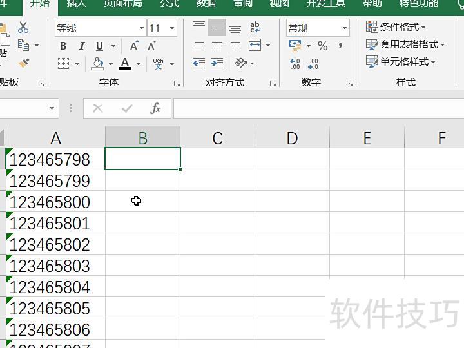This screenshot has height=348, width=464.
Task: Open 单元格样式 cell styles menu
Action: [401, 62]
